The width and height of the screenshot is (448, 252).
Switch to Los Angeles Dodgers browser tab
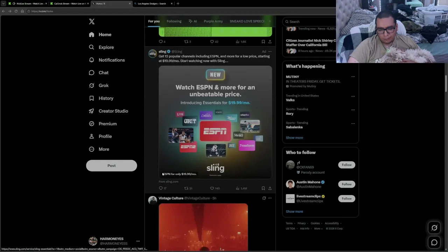[153, 3]
